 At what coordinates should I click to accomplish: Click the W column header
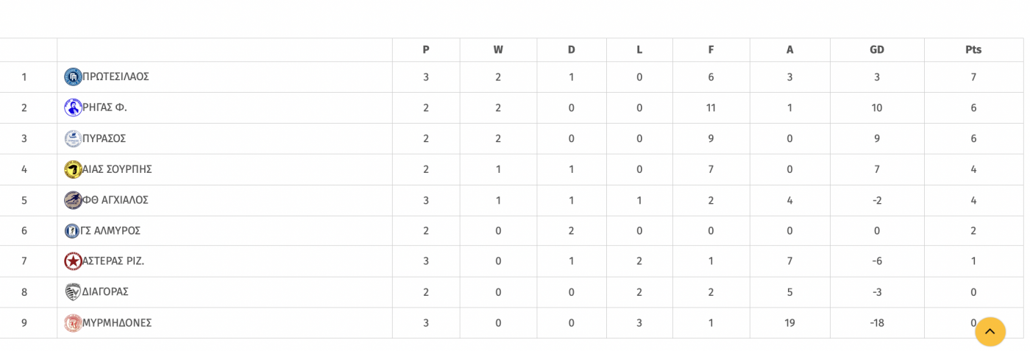pyautogui.click(x=498, y=50)
